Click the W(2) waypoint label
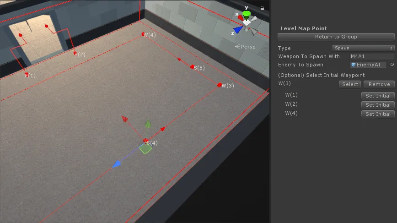This screenshot has height=223, width=397. tap(291, 104)
